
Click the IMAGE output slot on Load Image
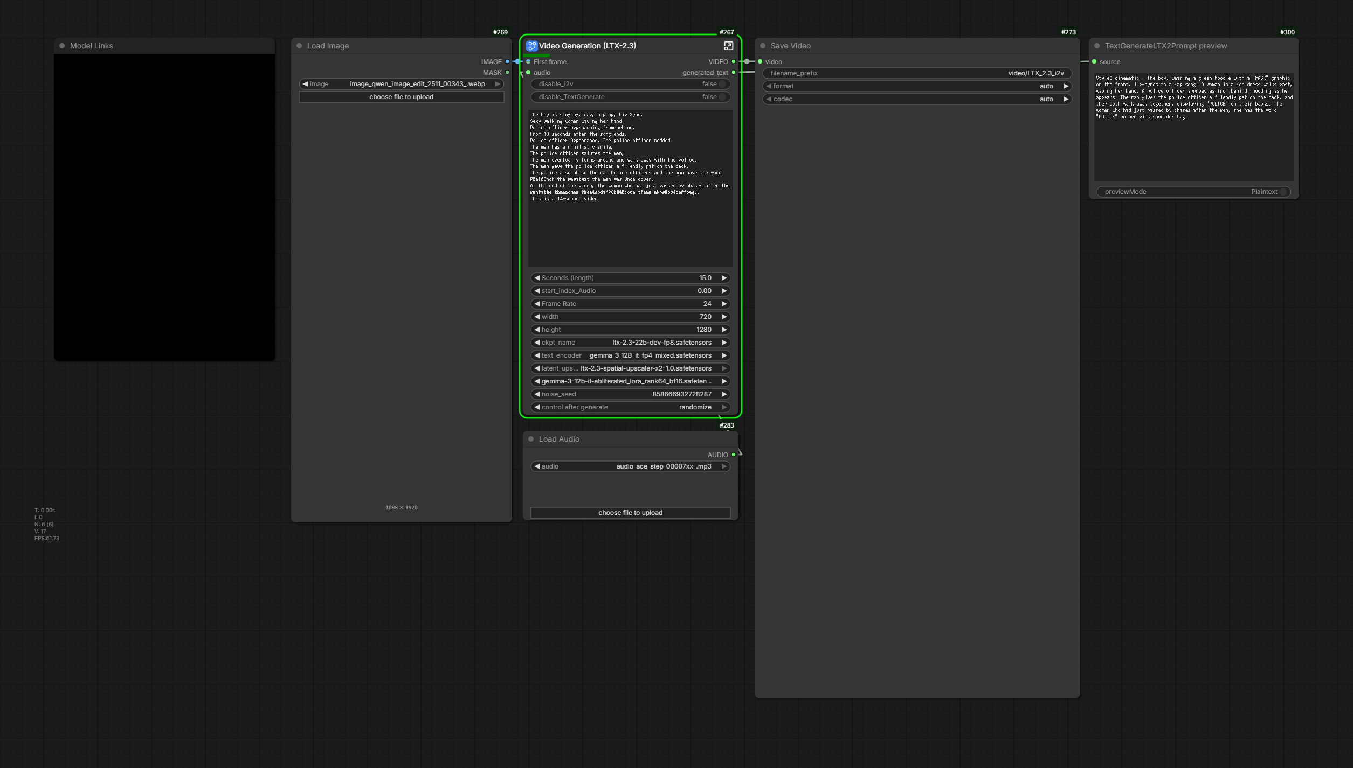507,61
